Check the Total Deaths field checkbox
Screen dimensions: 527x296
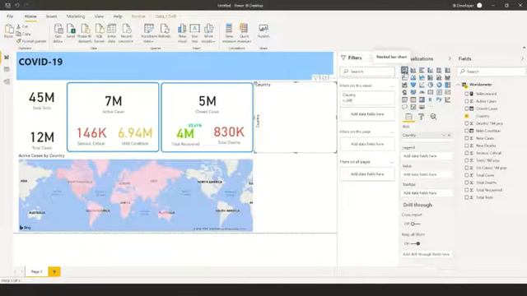(467, 183)
